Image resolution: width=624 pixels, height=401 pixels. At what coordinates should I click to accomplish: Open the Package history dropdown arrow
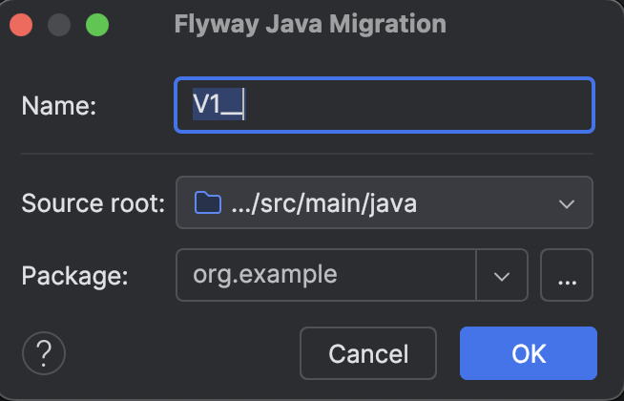502,275
